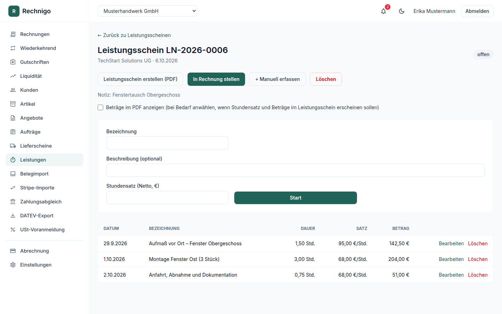Delete the 'Anfahrt, Abnahme und Dokumentation' entry
The width and height of the screenshot is (502, 314).
coord(478,275)
